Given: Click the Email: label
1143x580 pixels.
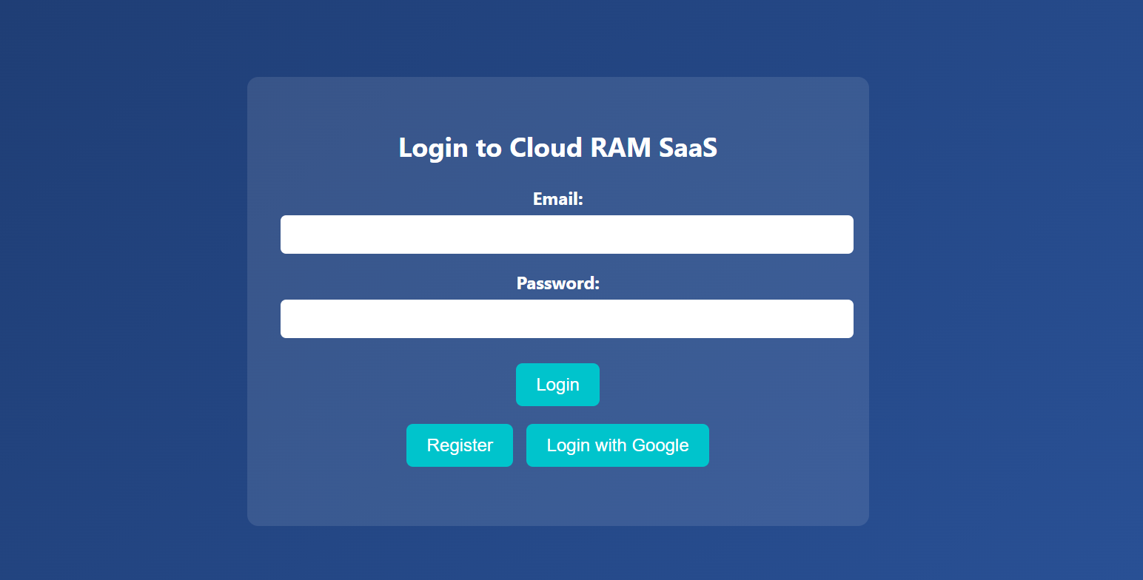Looking at the screenshot, I should tap(557, 199).
